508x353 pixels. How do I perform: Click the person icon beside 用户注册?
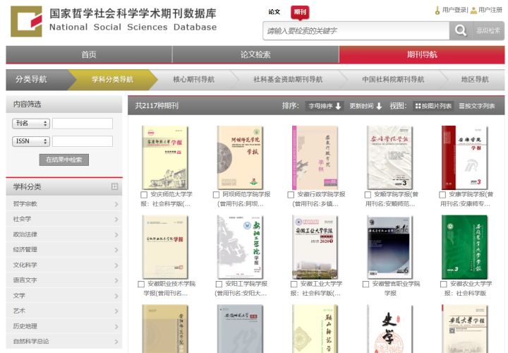coord(473,11)
